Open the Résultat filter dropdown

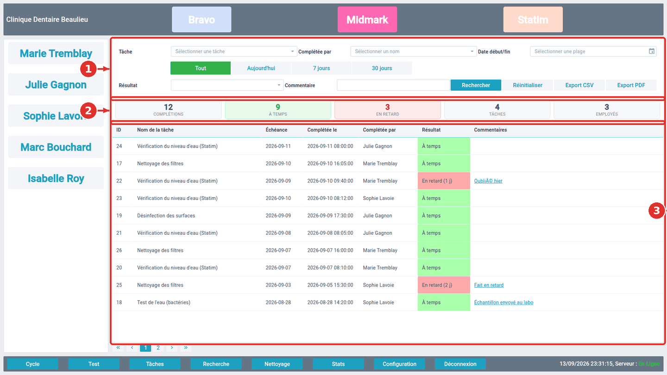pyautogui.click(x=227, y=85)
